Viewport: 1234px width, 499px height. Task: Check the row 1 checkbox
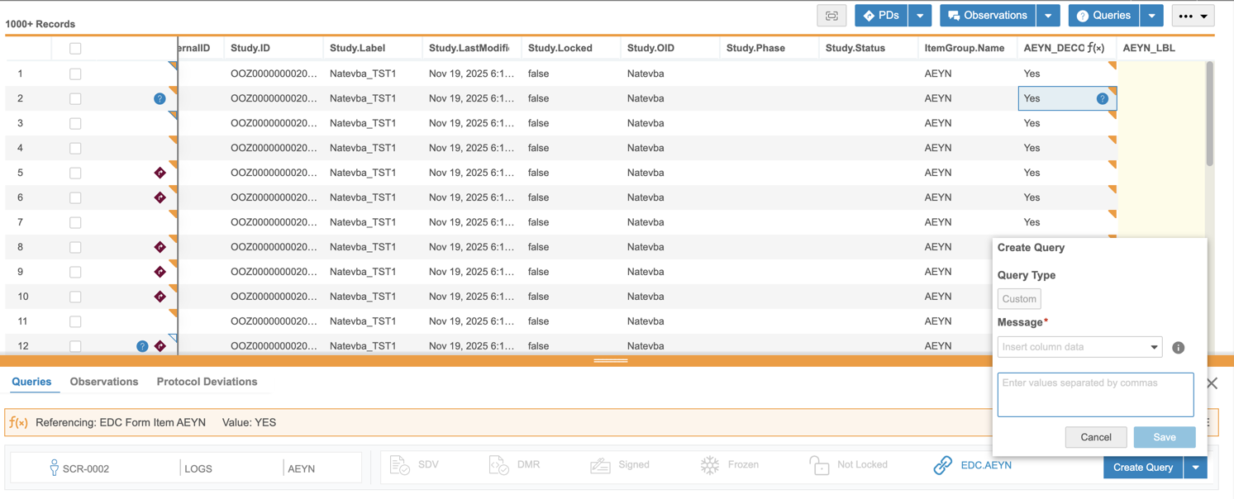pos(75,74)
